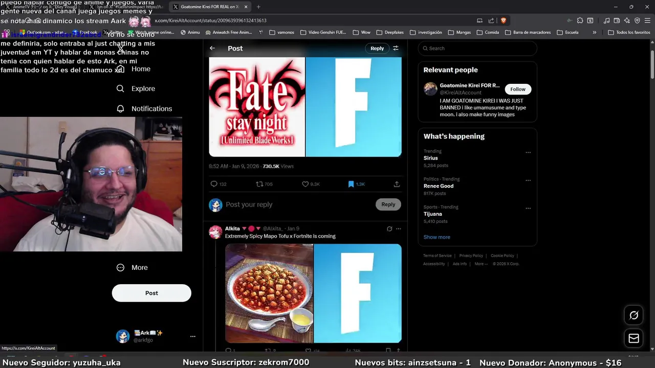Open the Brave Wallet toolbar icon
The height and width of the screenshot is (368, 655).
point(617,20)
